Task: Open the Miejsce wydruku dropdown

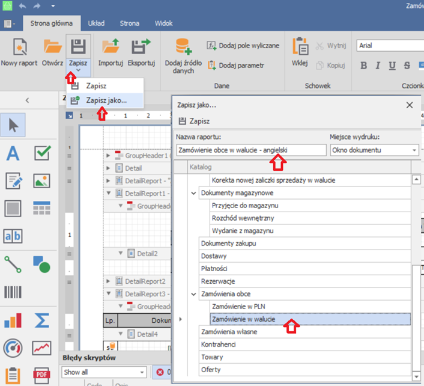Action: (x=414, y=150)
